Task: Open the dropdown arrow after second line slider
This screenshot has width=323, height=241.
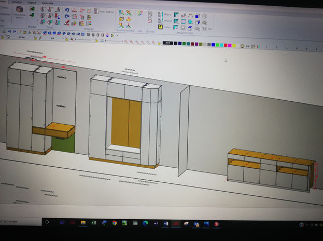Action: point(122,41)
